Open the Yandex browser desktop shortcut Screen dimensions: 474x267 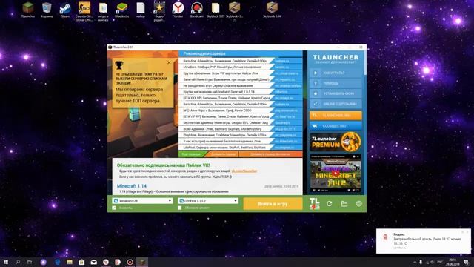178,10
